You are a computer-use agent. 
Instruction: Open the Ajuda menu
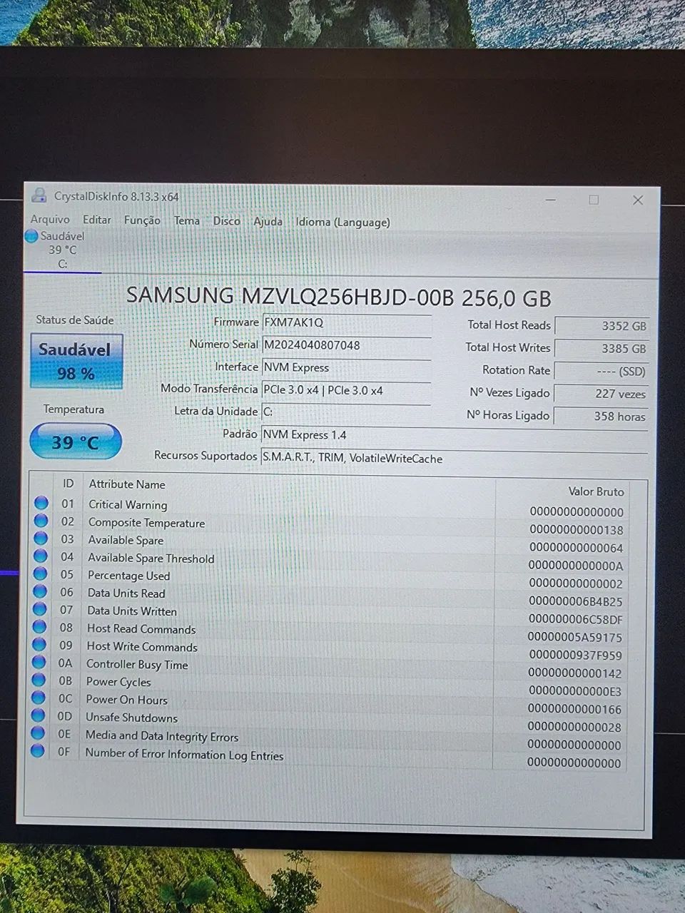click(268, 222)
